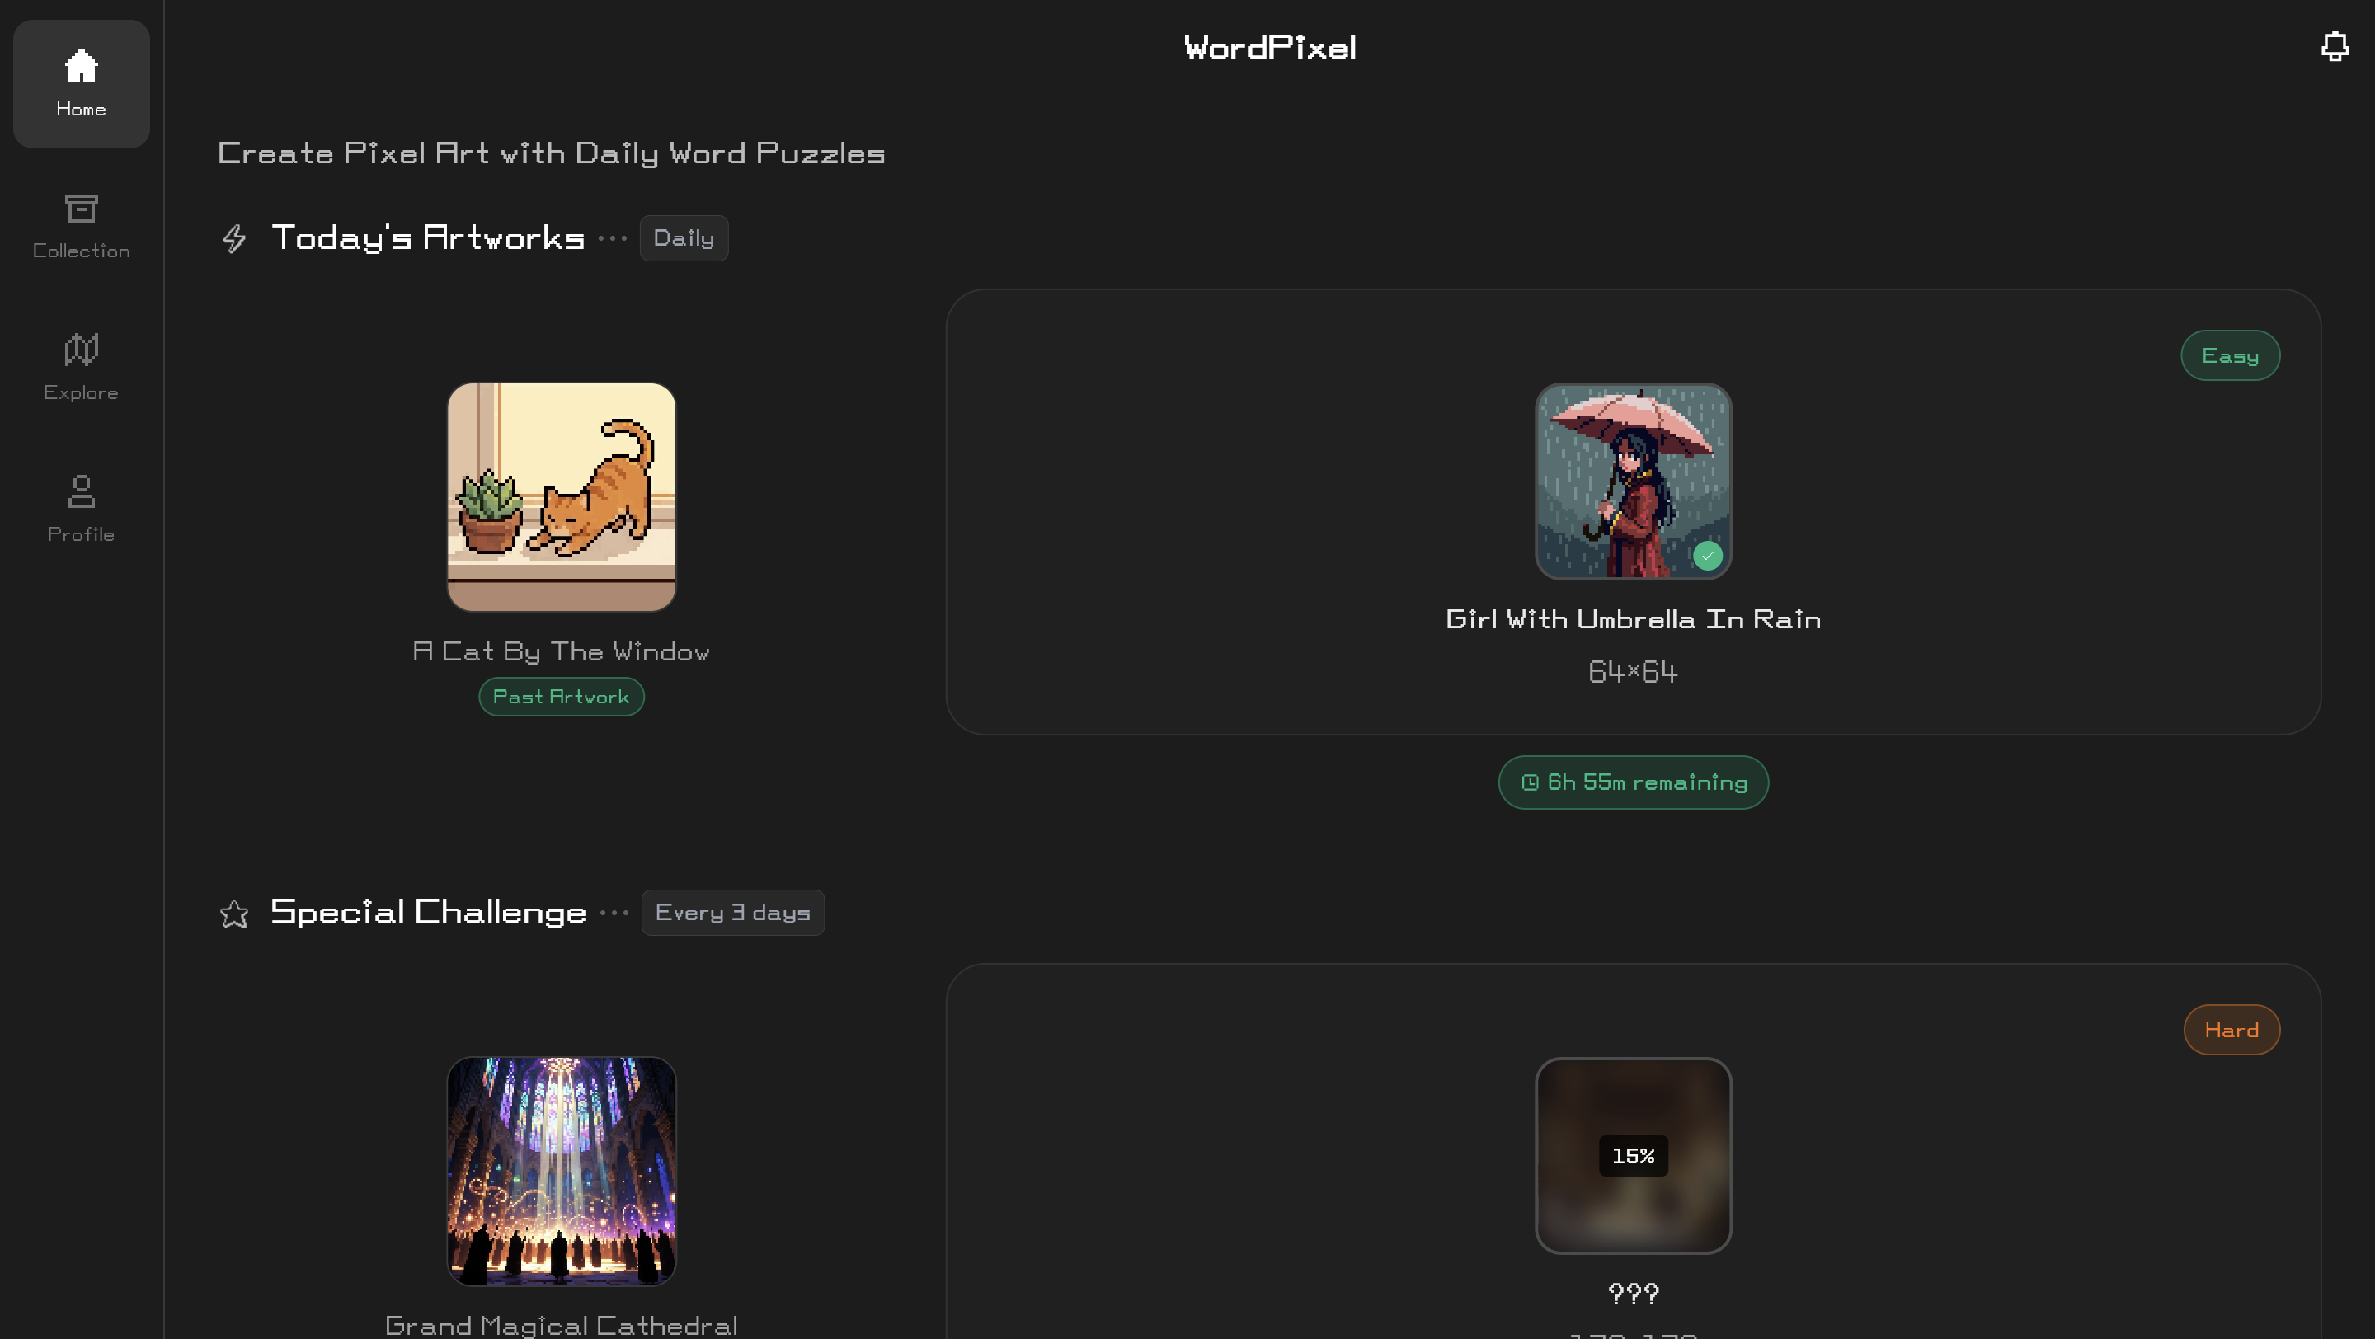Open the Every 3 days frequency selector
The height and width of the screenshot is (1339, 2375).
click(732, 913)
